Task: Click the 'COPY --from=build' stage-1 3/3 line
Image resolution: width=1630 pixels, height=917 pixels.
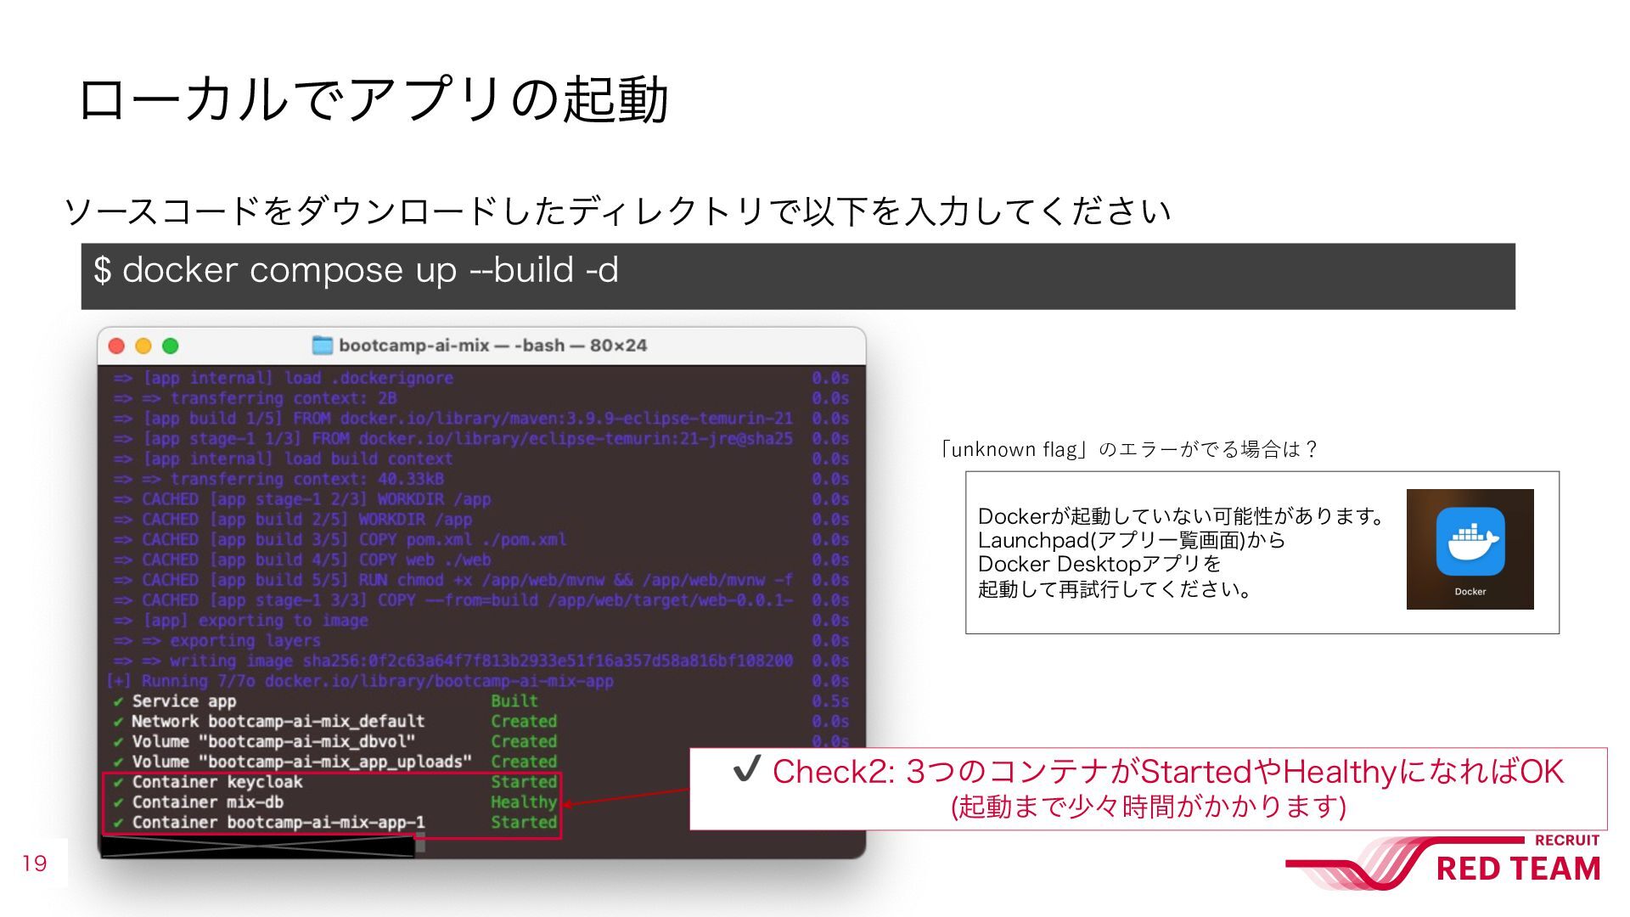Action: coord(453,600)
